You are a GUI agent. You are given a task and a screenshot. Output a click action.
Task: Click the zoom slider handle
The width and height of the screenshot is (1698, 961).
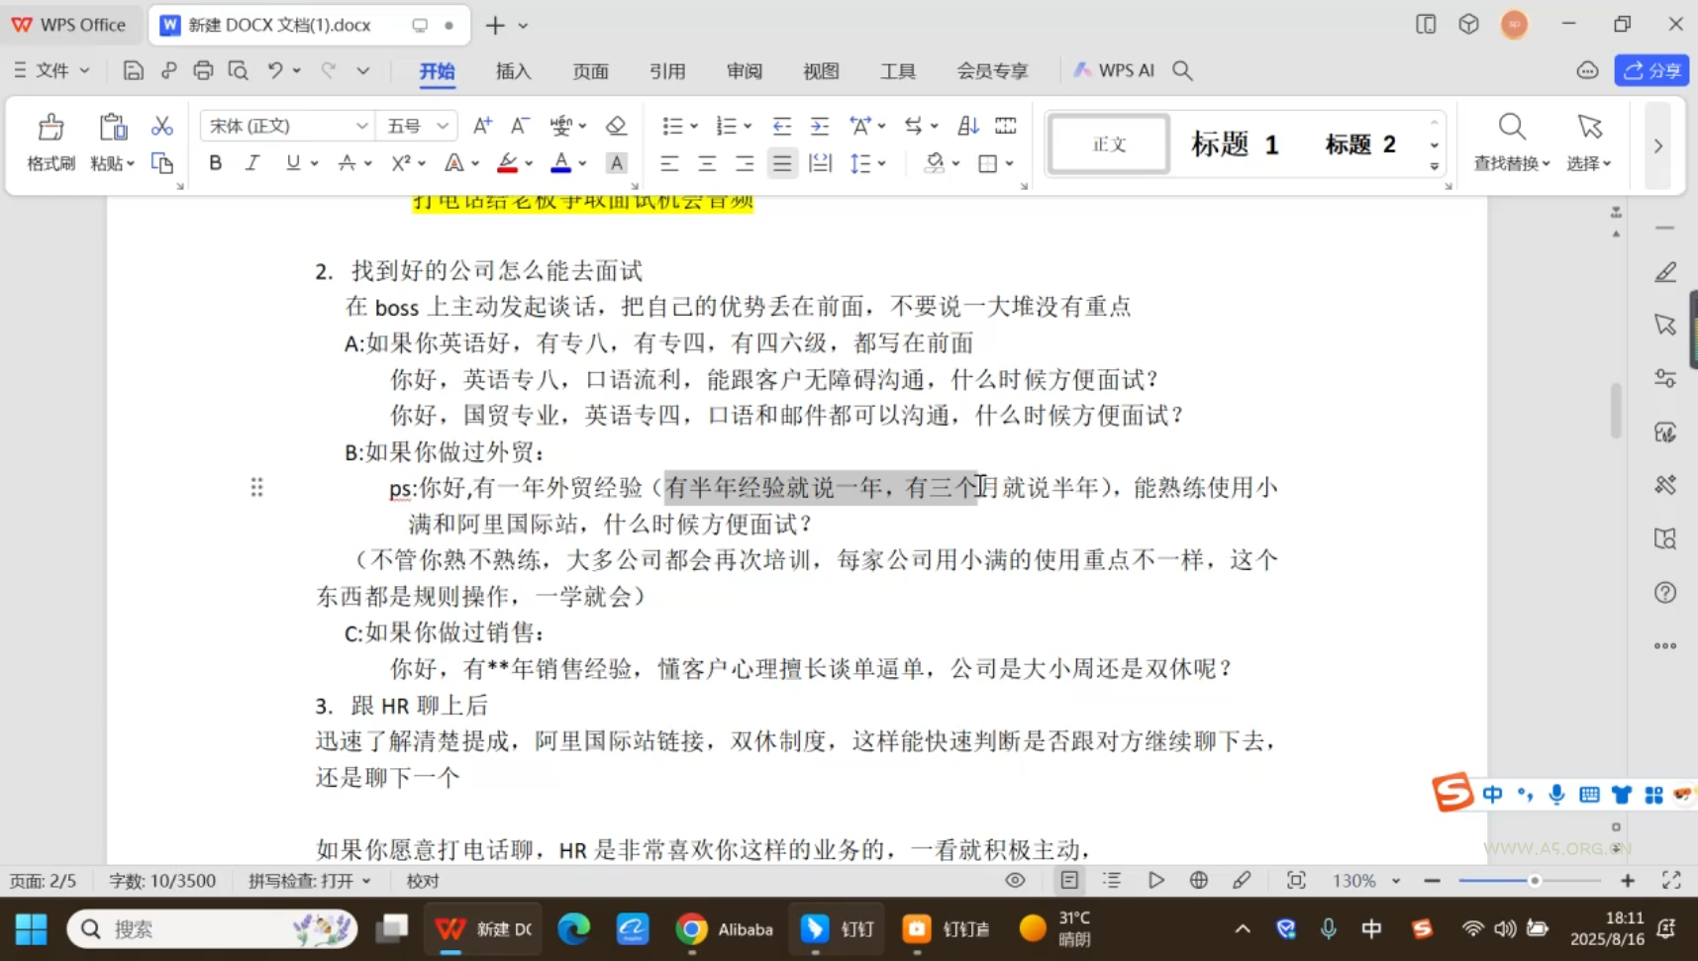coord(1535,881)
